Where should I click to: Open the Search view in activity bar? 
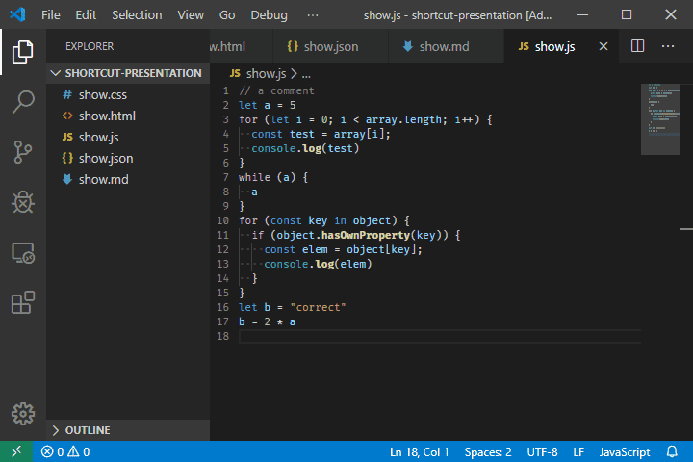click(23, 101)
